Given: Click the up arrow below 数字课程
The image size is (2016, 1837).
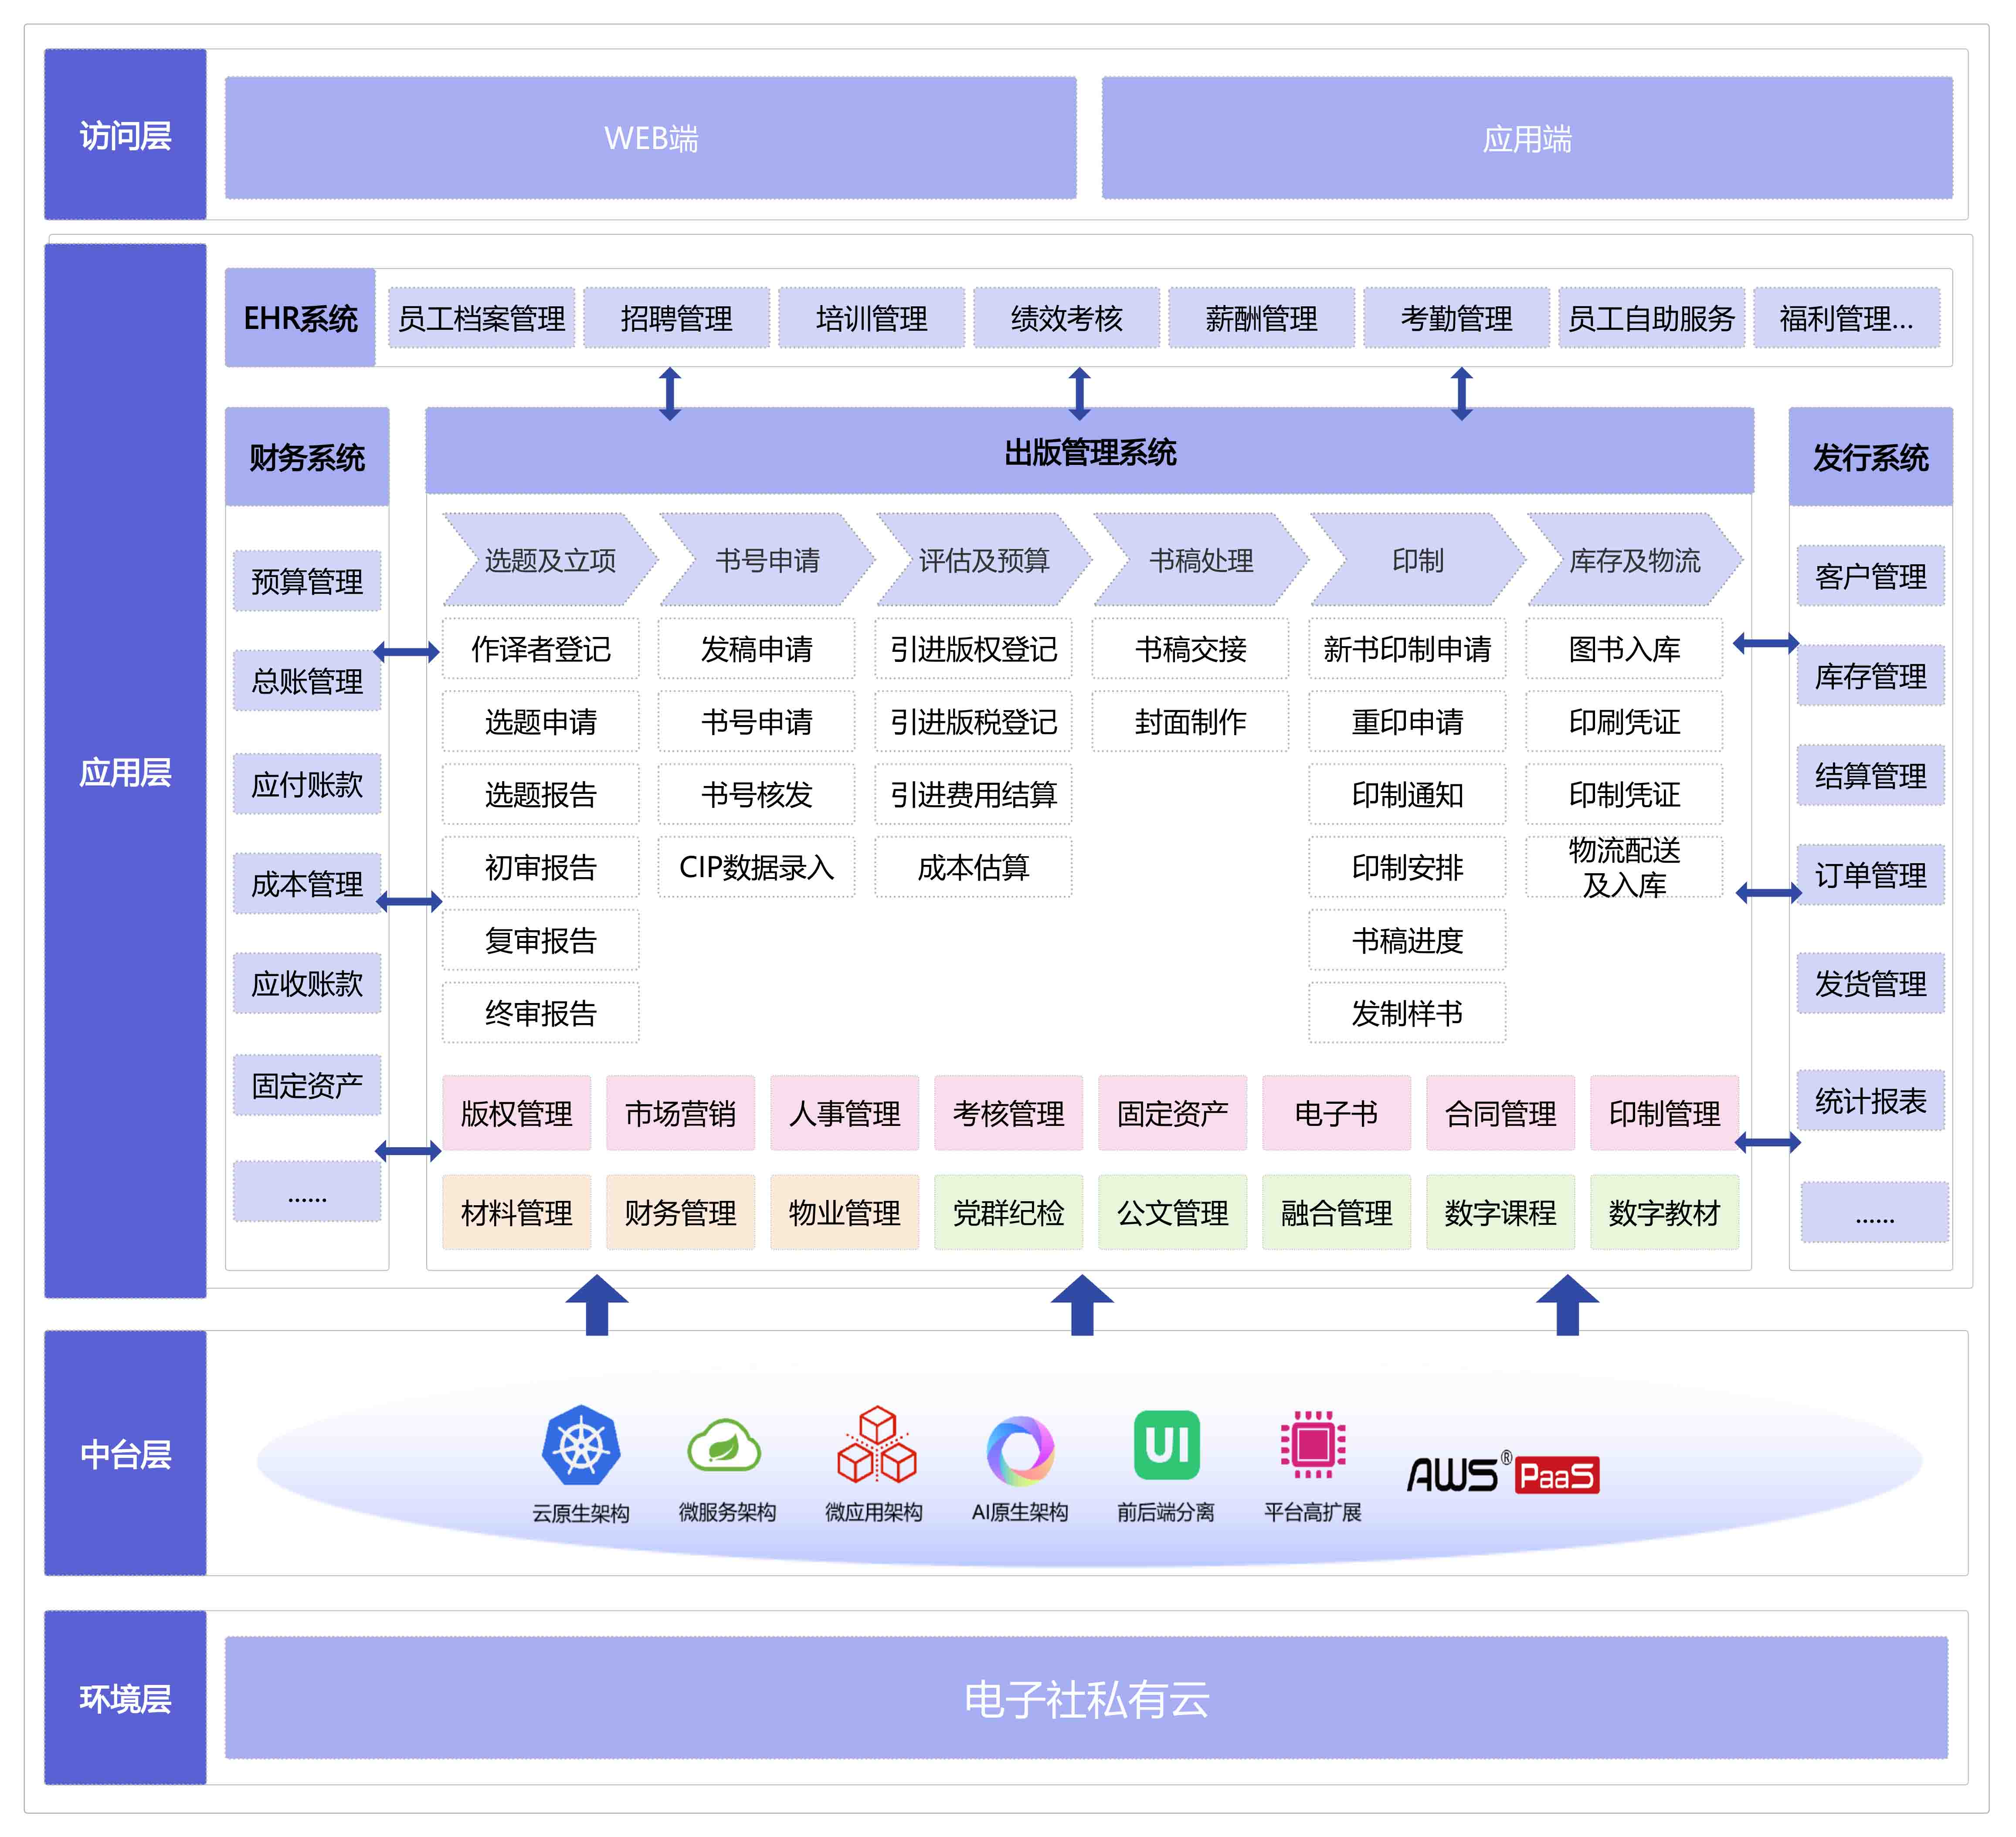Looking at the screenshot, I should coord(1567,1304).
